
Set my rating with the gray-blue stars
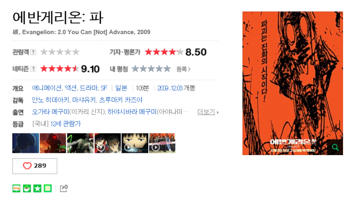pyautogui.click(x=151, y=69)
